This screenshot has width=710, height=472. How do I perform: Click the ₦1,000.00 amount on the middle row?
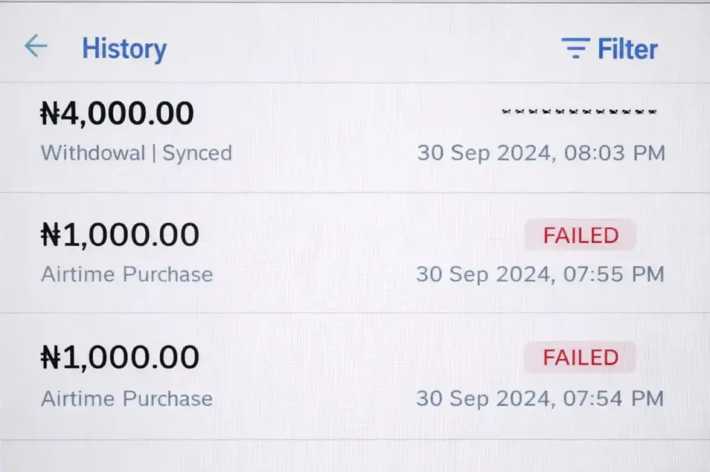pyautogui.click(x=121, y=234)
